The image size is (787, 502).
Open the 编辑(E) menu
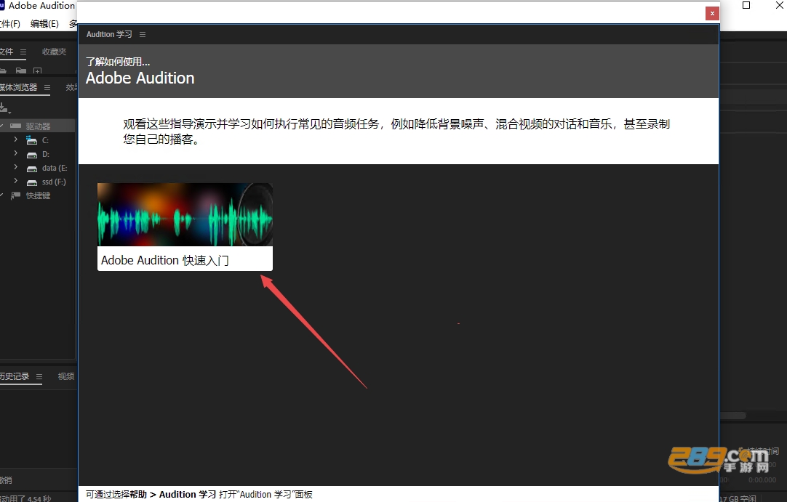tap(44, 23)
